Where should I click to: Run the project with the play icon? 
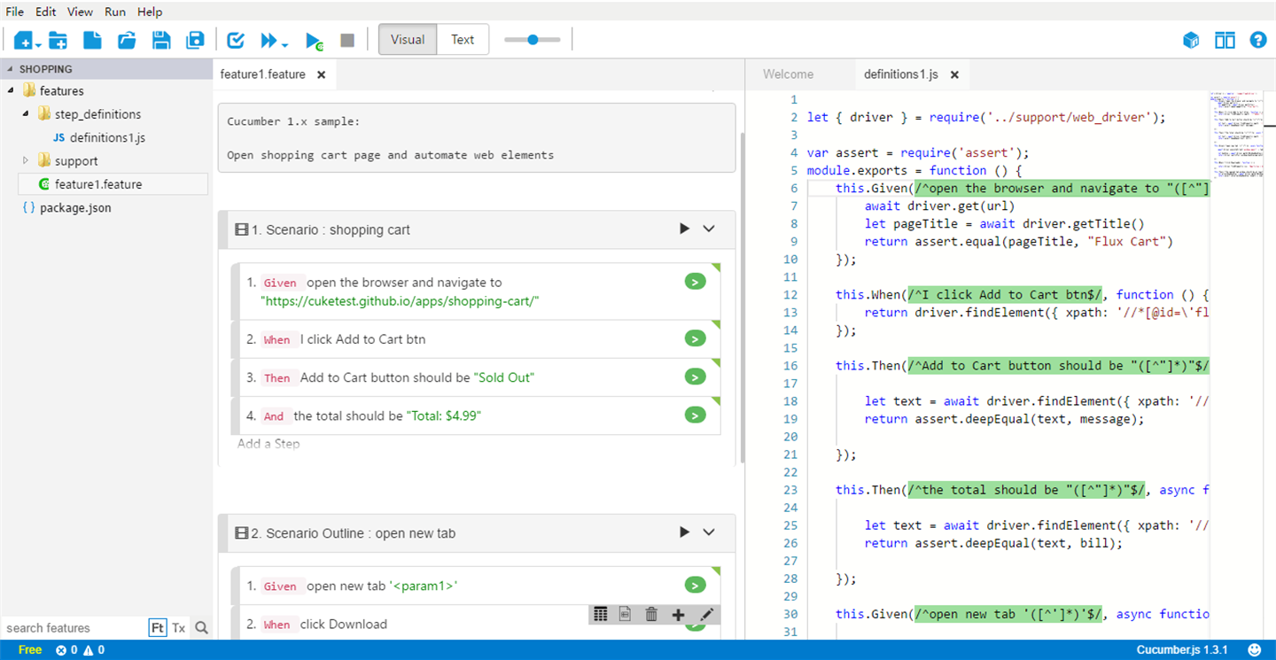click(314, 40)
